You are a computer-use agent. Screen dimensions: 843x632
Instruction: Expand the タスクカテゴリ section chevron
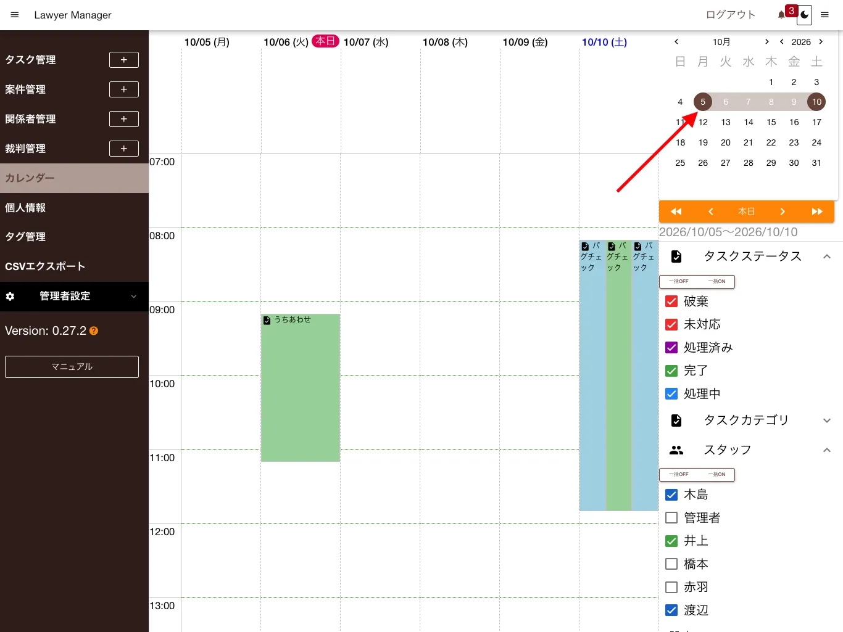click(827, 421)
